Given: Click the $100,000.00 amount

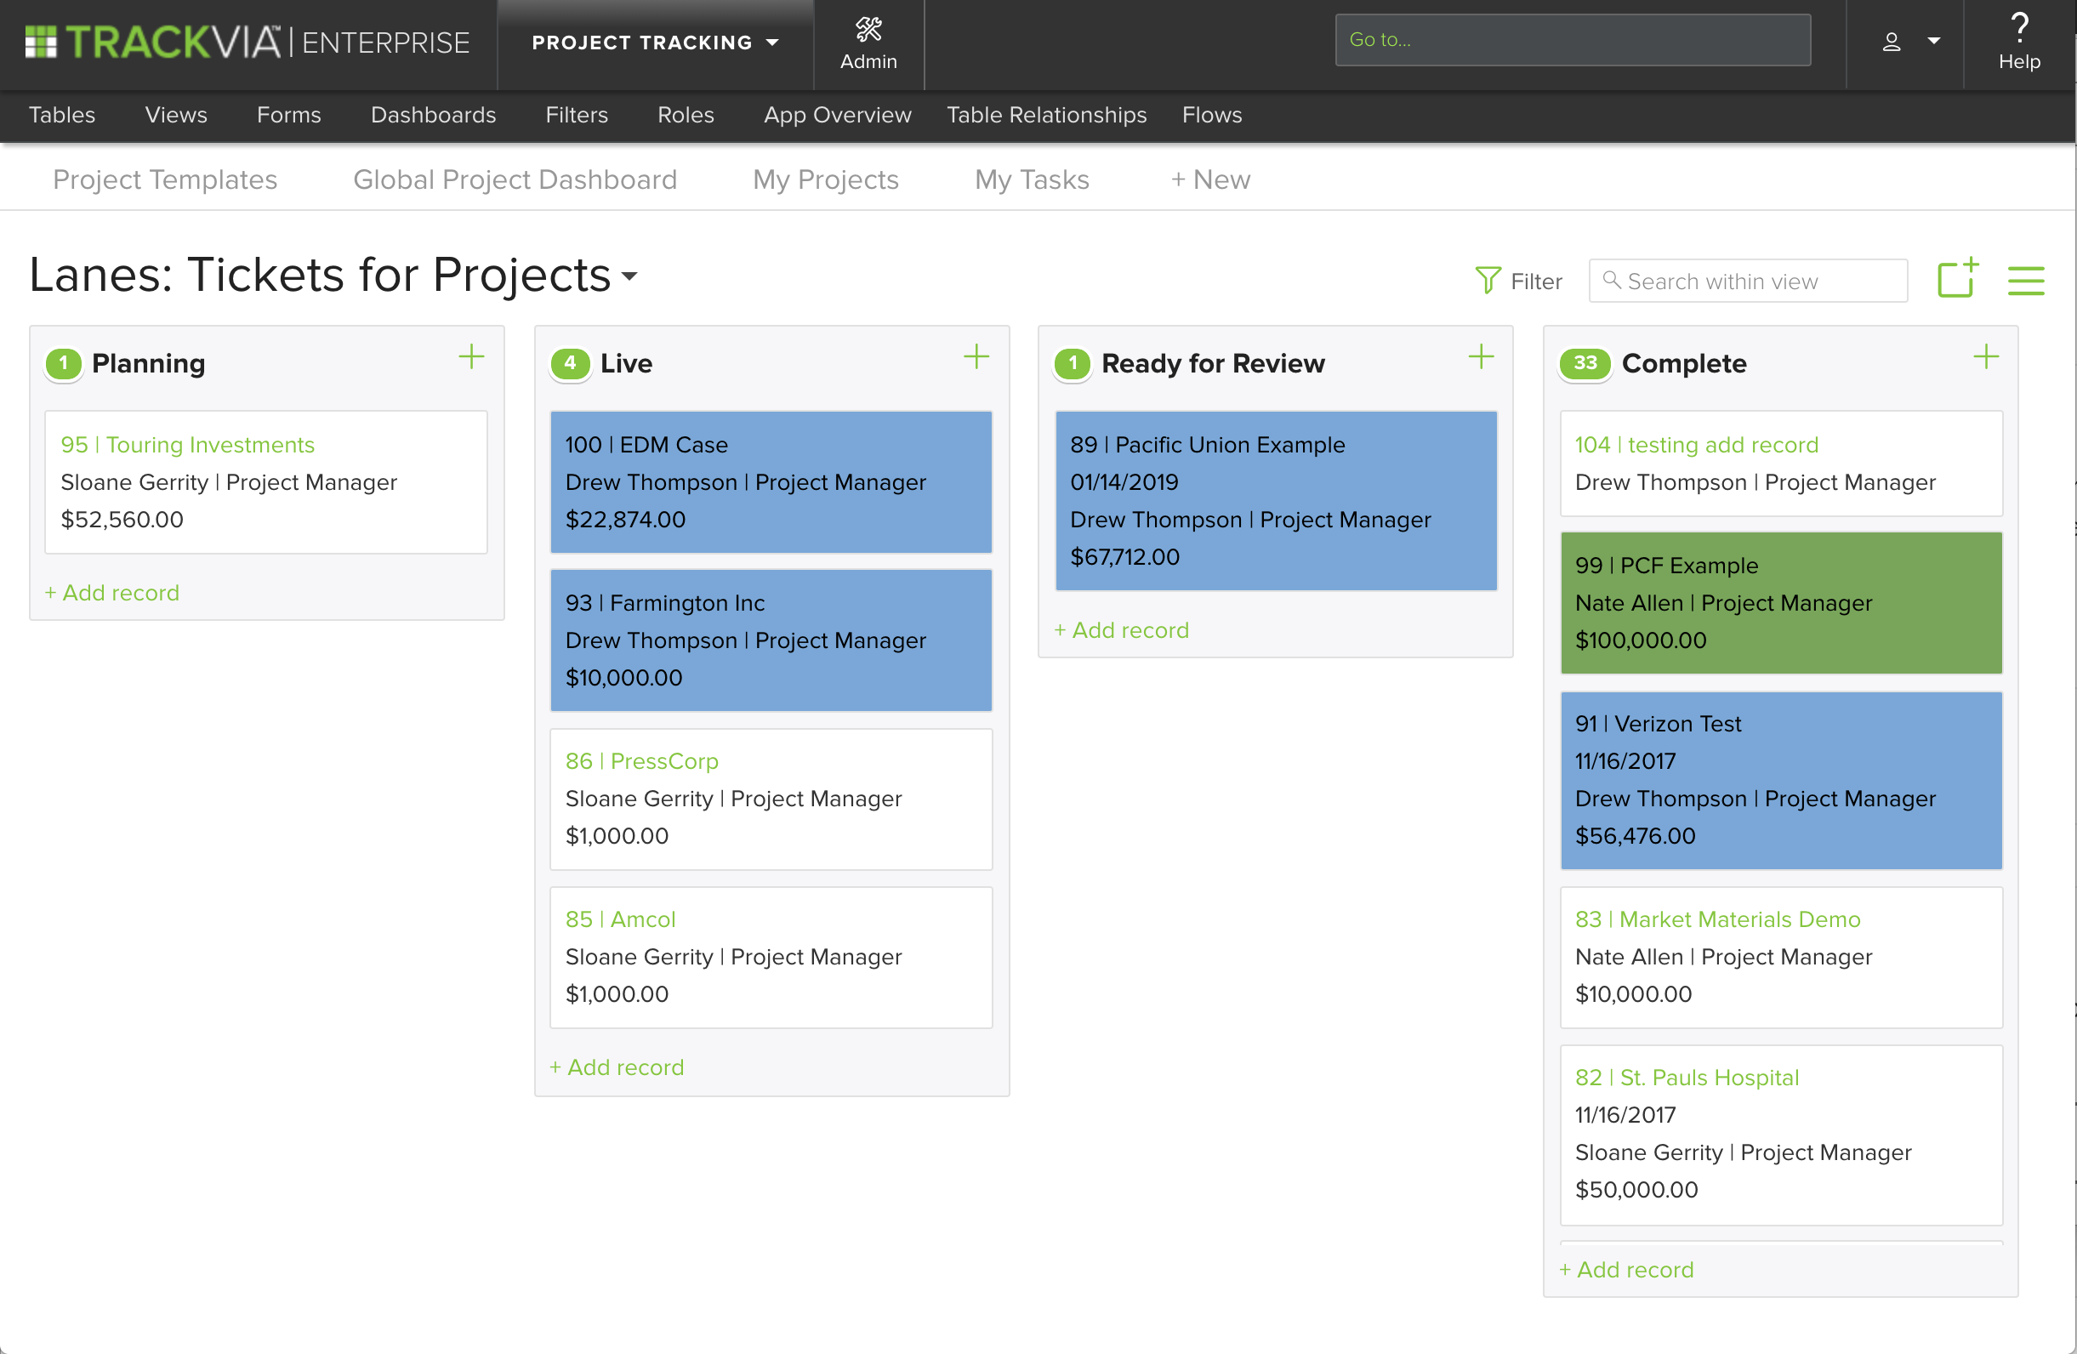Looking at the screenshot, I should point(1641,640).
